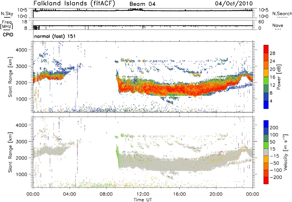This screenshot has width=292, height=202.
Task: Click the '04:00' time axis tick label
Action: tap(69, 194)
